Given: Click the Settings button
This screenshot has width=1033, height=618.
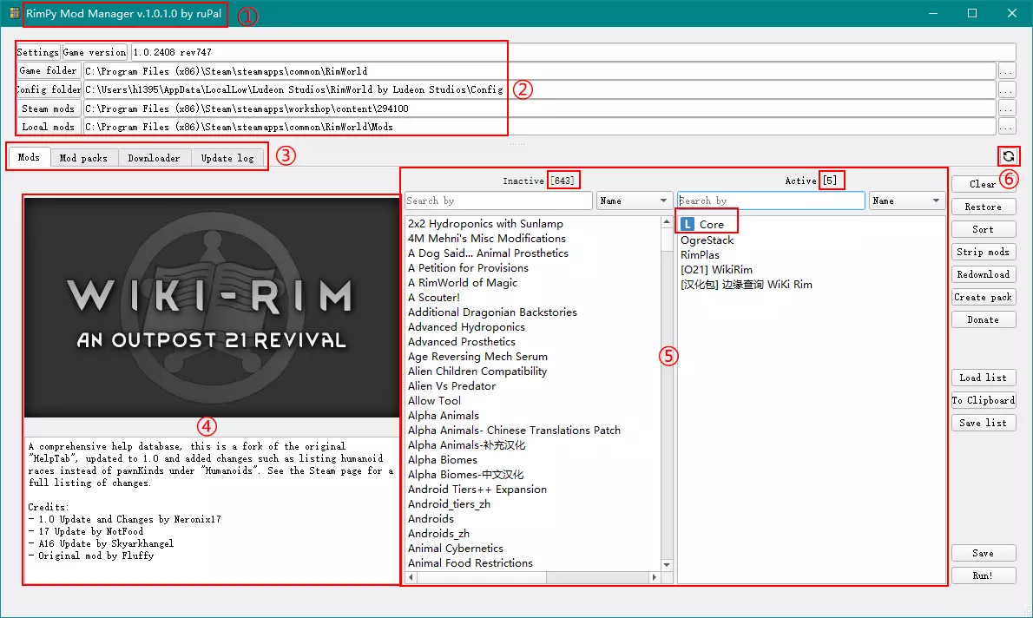Looking at the screenshot, I should (x=37, y=52).
